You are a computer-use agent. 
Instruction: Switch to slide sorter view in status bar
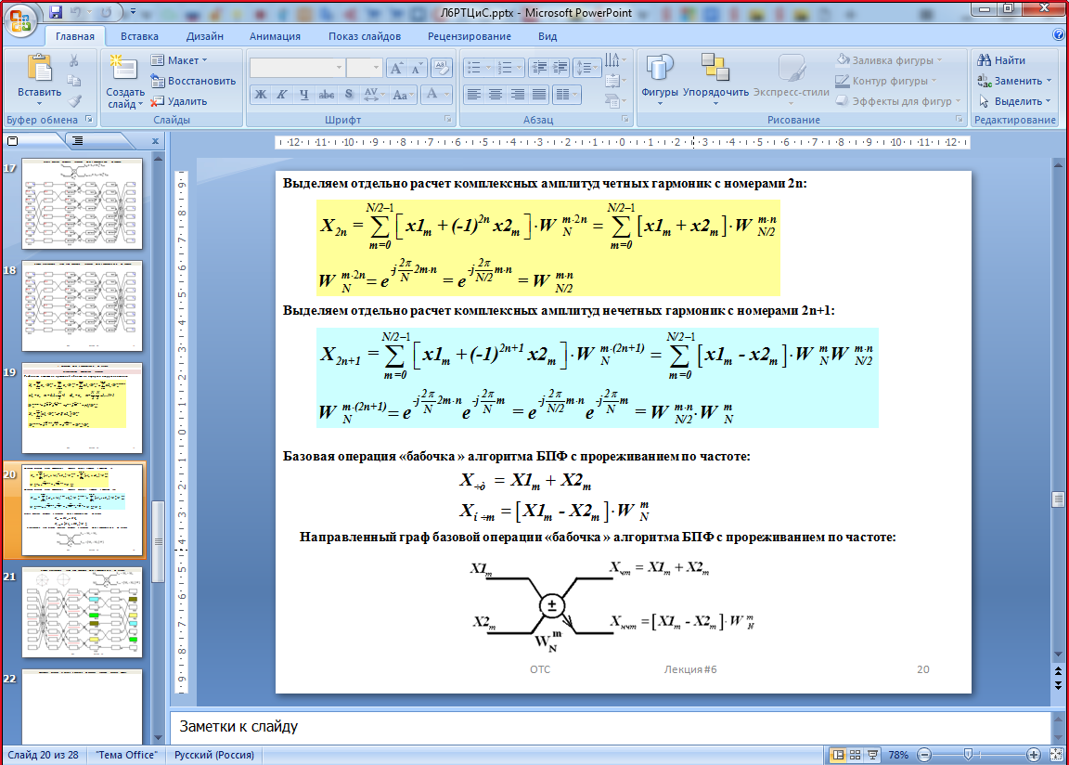(x=856, y=755)
